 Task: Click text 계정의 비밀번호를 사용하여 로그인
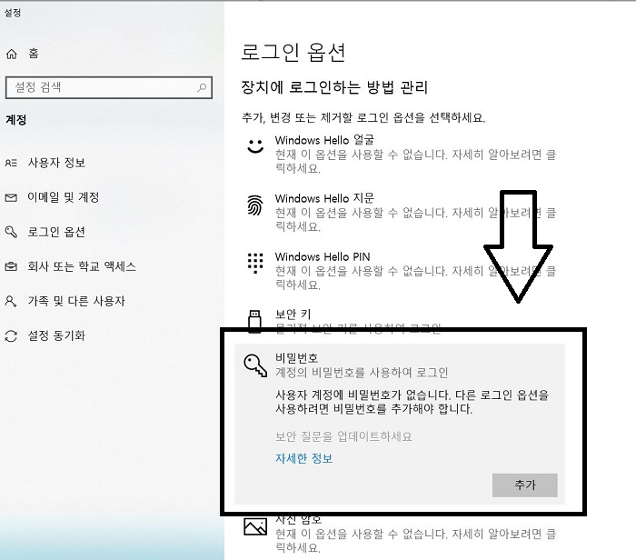[x=362, y=373]
